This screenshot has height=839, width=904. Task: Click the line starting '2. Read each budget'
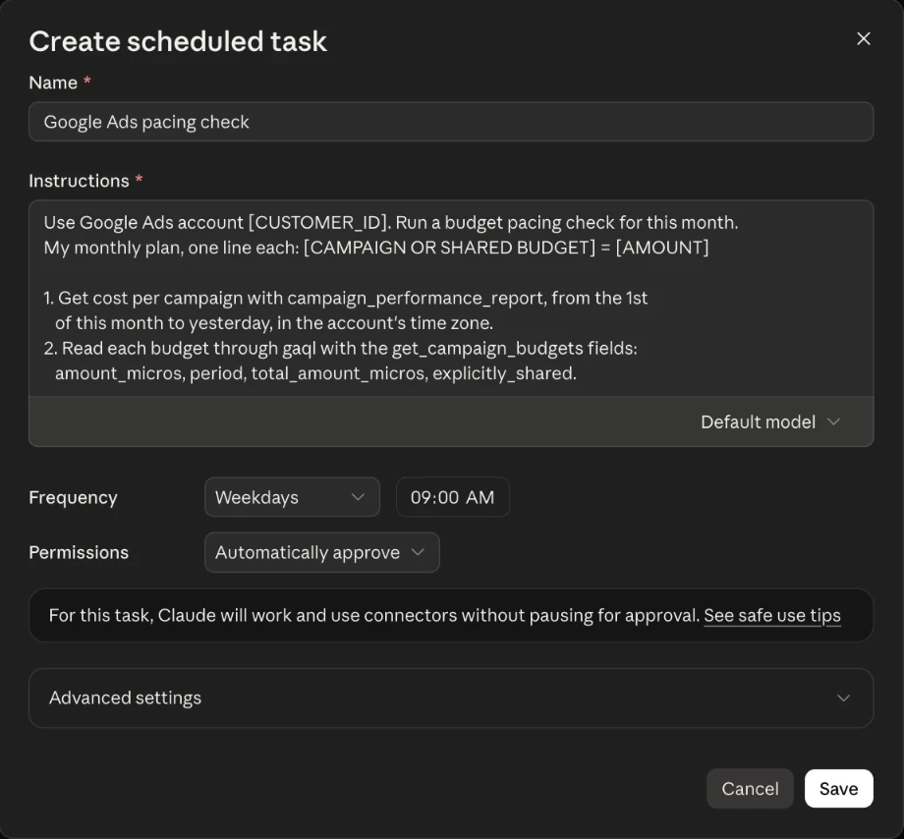click(x=340, y=348)
